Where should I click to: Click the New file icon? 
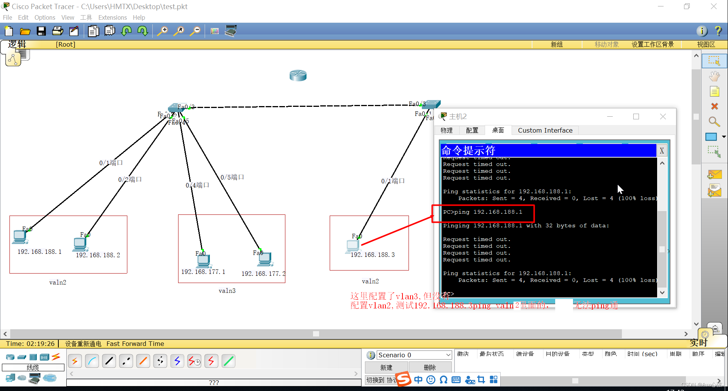click(9, 31)
